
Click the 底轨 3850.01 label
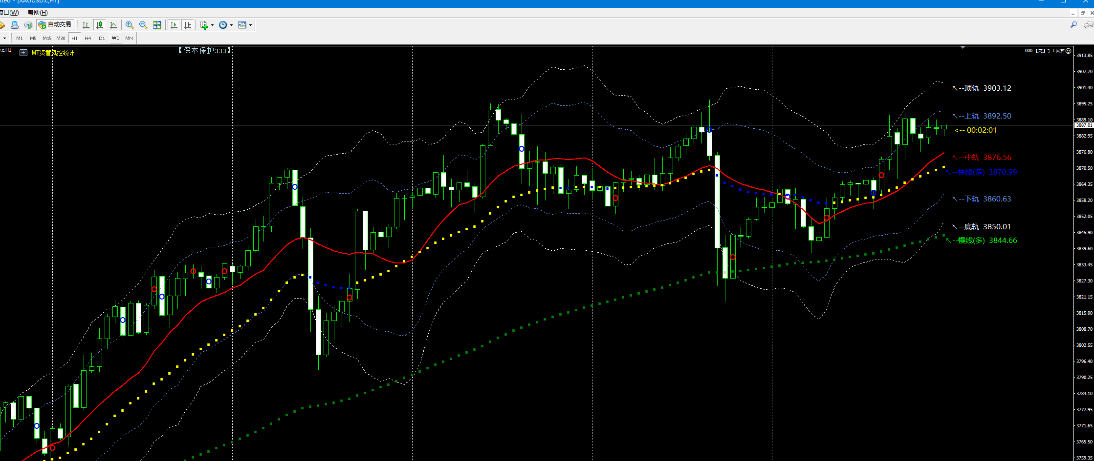point(985,227)
